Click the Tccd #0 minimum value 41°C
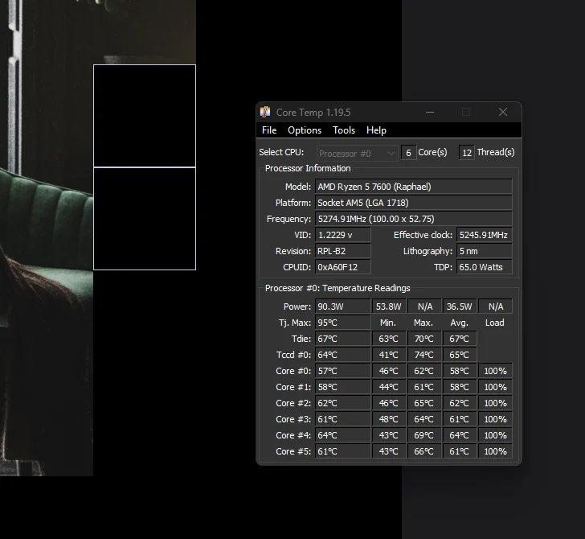 point(389,355)
